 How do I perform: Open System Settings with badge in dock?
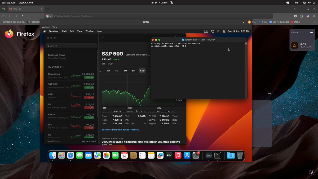tap(196, 155)
